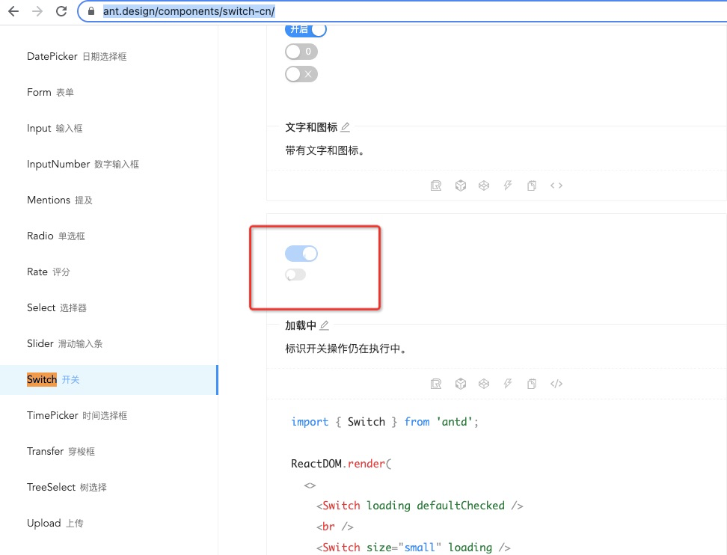Copy code of 文字和图标 demo
Image resolution: width=727 pixels, height=555 pixels.
(532, 186)
